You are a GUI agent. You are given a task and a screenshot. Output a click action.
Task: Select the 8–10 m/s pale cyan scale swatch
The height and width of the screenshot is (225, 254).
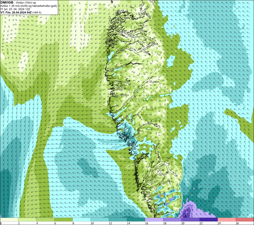point(82,220)
